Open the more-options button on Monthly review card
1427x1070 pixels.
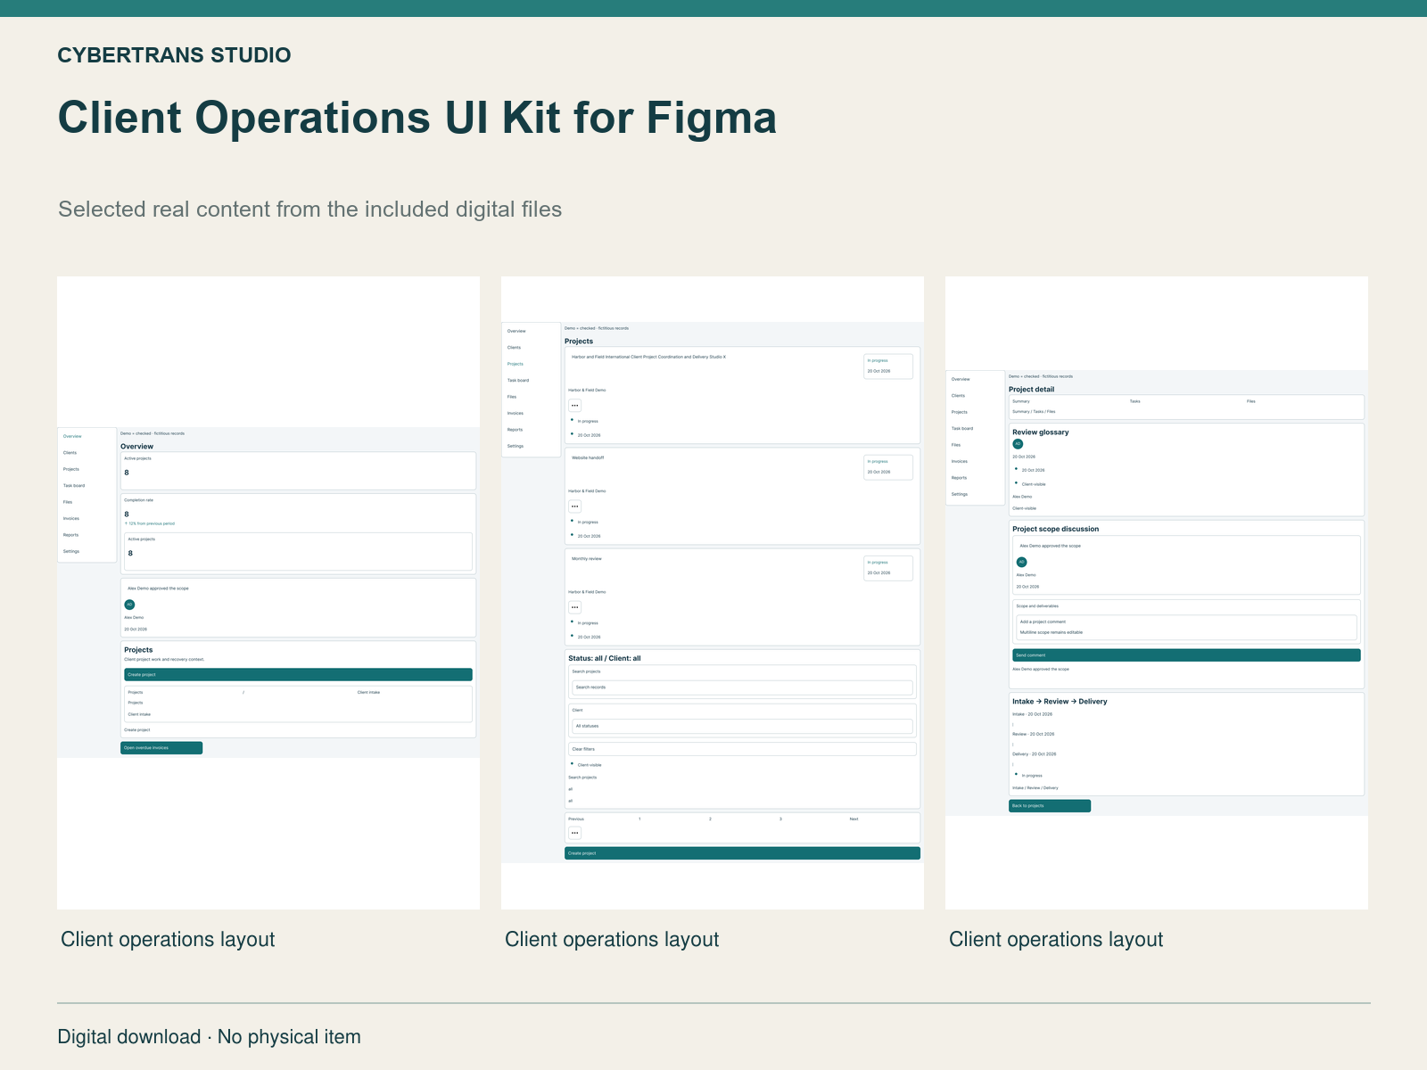575,607
